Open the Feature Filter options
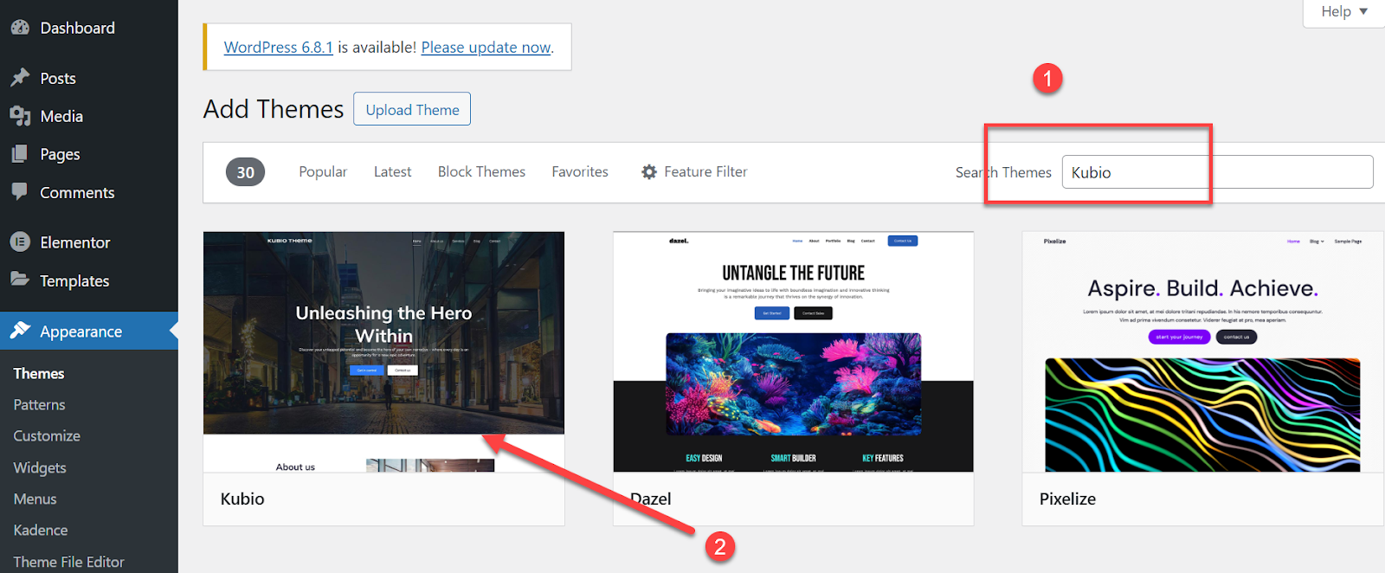The image size is (1385, 573). [694, 172]
